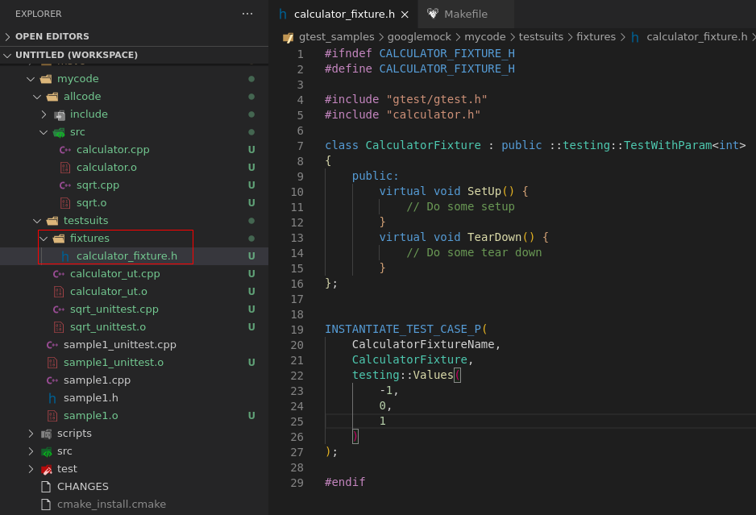Click the testsuits folder icon
756x515 pixels.
coord(52,221)
